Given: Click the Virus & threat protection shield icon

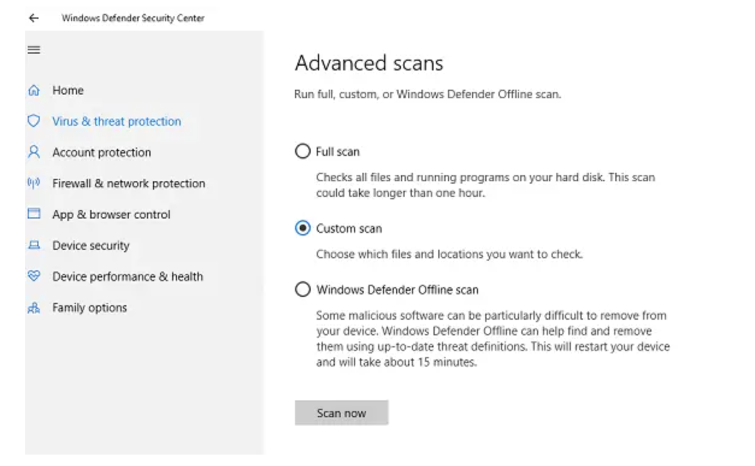Looking at the screenshot, I should pos(34,121).
